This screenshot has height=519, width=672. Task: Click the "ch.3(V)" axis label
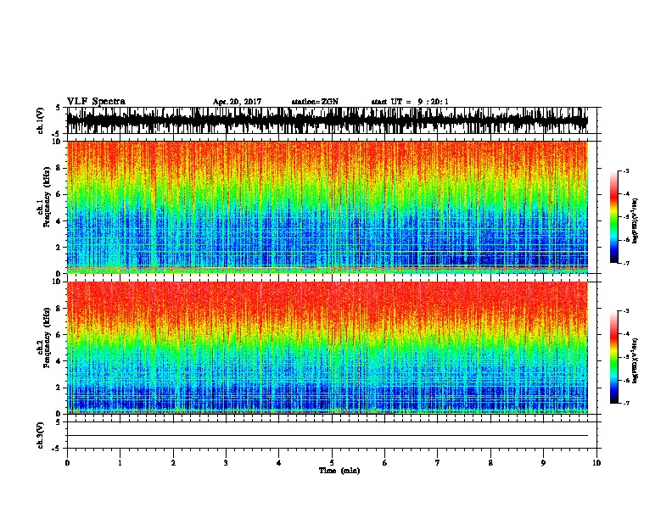(41, 435)
